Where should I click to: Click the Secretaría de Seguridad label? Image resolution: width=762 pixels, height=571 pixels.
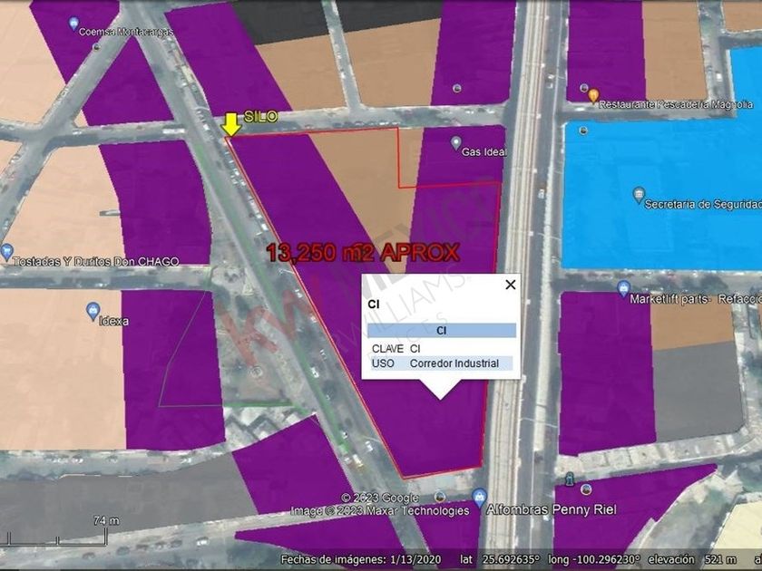tap(703, 205)
